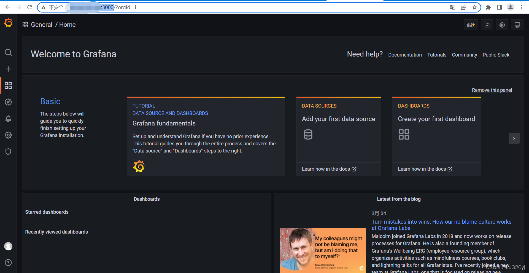This screenshot has height=273, width=529.
Task: Click the Latest from the blog title
Action: pyautogui.click(x=399, y=199)
